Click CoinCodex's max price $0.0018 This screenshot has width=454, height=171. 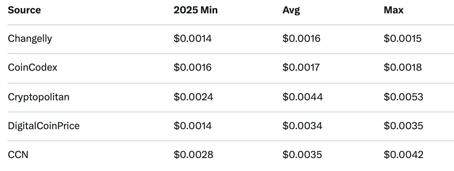pos(403,67)
